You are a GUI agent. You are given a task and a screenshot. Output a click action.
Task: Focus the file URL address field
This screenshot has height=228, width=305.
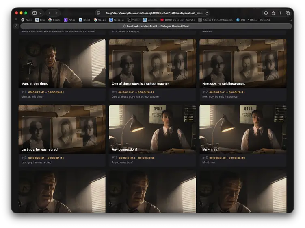pos(153,13)
